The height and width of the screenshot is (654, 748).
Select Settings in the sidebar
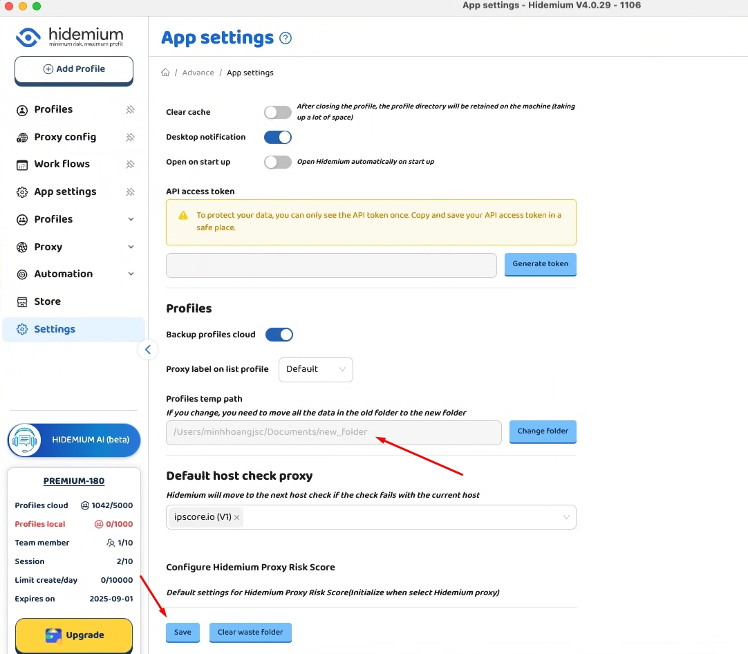tap(55, 329)
